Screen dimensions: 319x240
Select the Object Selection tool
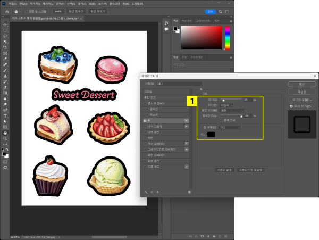pyautogui.click(x=5, y=42)
